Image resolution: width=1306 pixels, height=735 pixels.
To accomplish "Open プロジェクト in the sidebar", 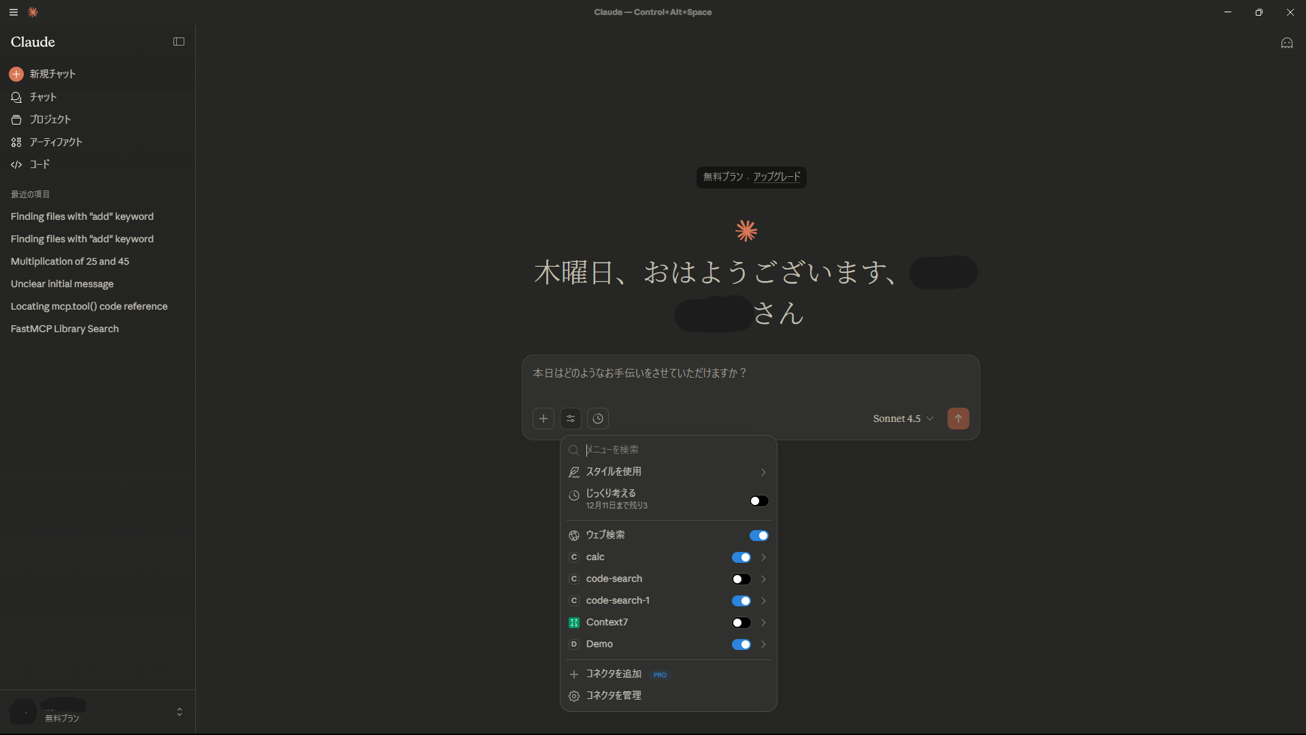I will (x=50, y=119).
